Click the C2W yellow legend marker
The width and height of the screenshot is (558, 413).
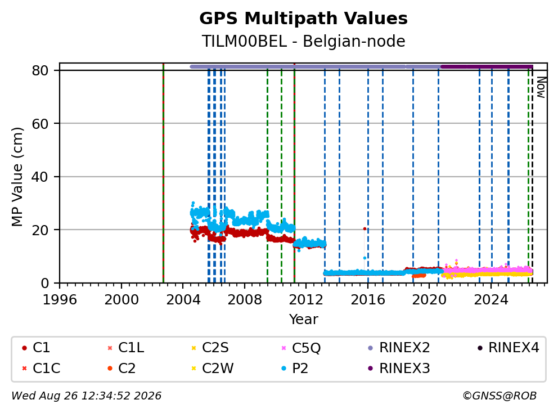(x=193, y=369)
